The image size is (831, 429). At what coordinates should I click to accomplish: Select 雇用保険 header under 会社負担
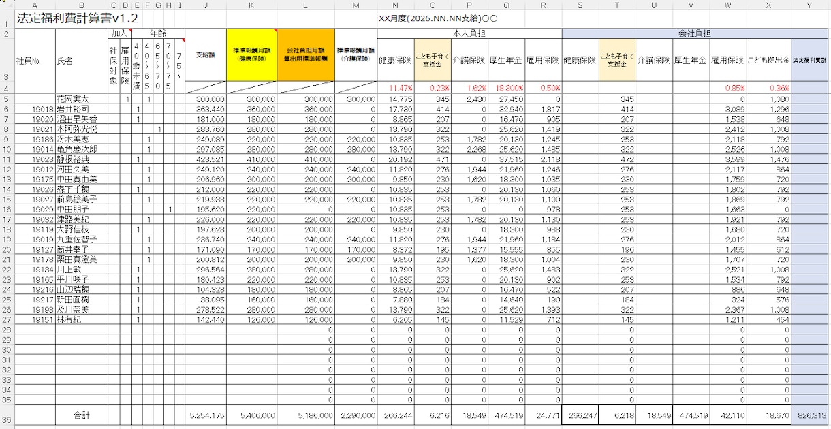pyautogui.click(x=727, y=60)
